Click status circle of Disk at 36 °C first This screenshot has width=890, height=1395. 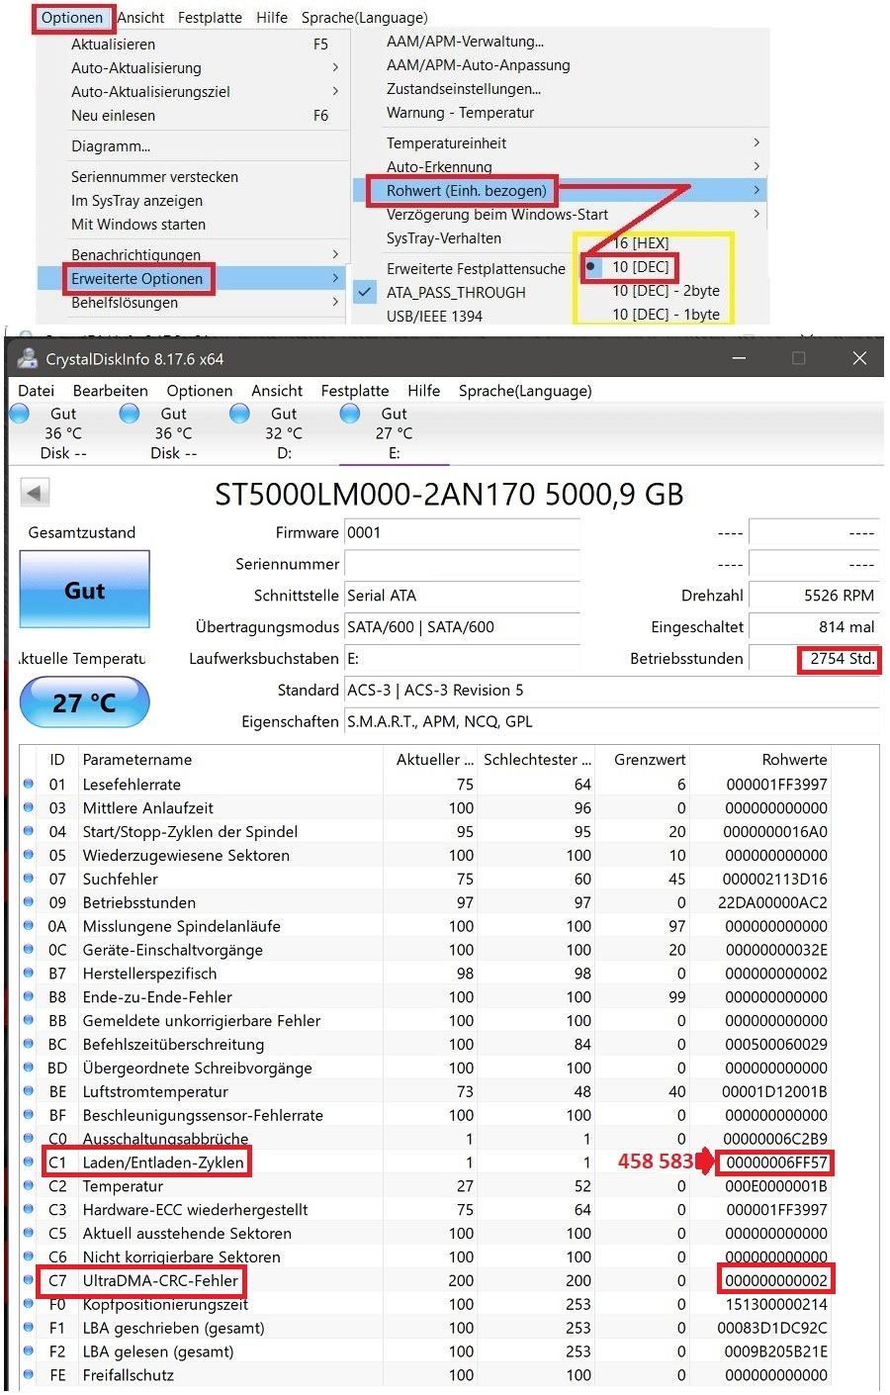click(19, 414)
